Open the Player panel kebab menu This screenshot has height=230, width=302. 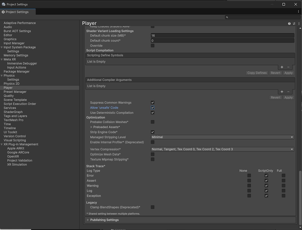299,24
